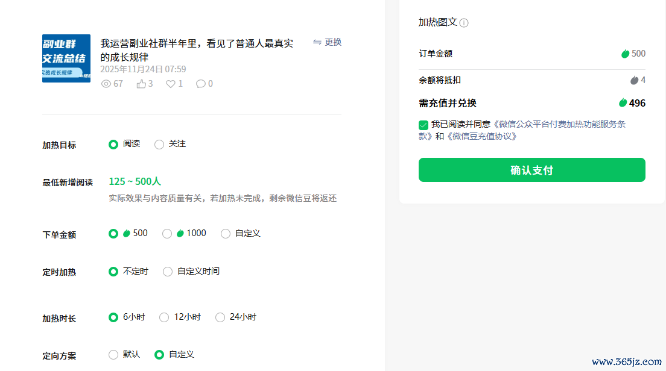This screenshot has height=371, width=666.
Task: Uncheck the agreement checkbox 我已阅读并同意
Action: (x=423, y=125)
